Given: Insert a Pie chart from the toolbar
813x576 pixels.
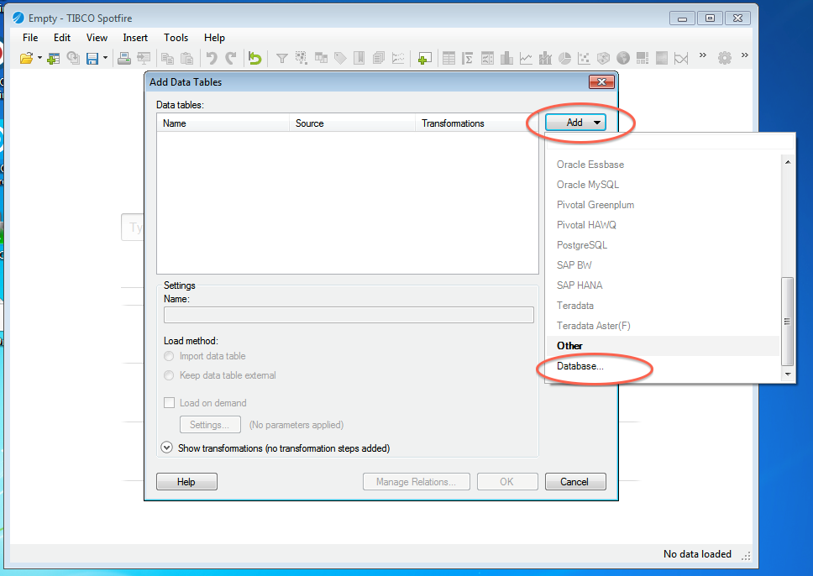Looking at the screenshot, I should pos(564,58).
